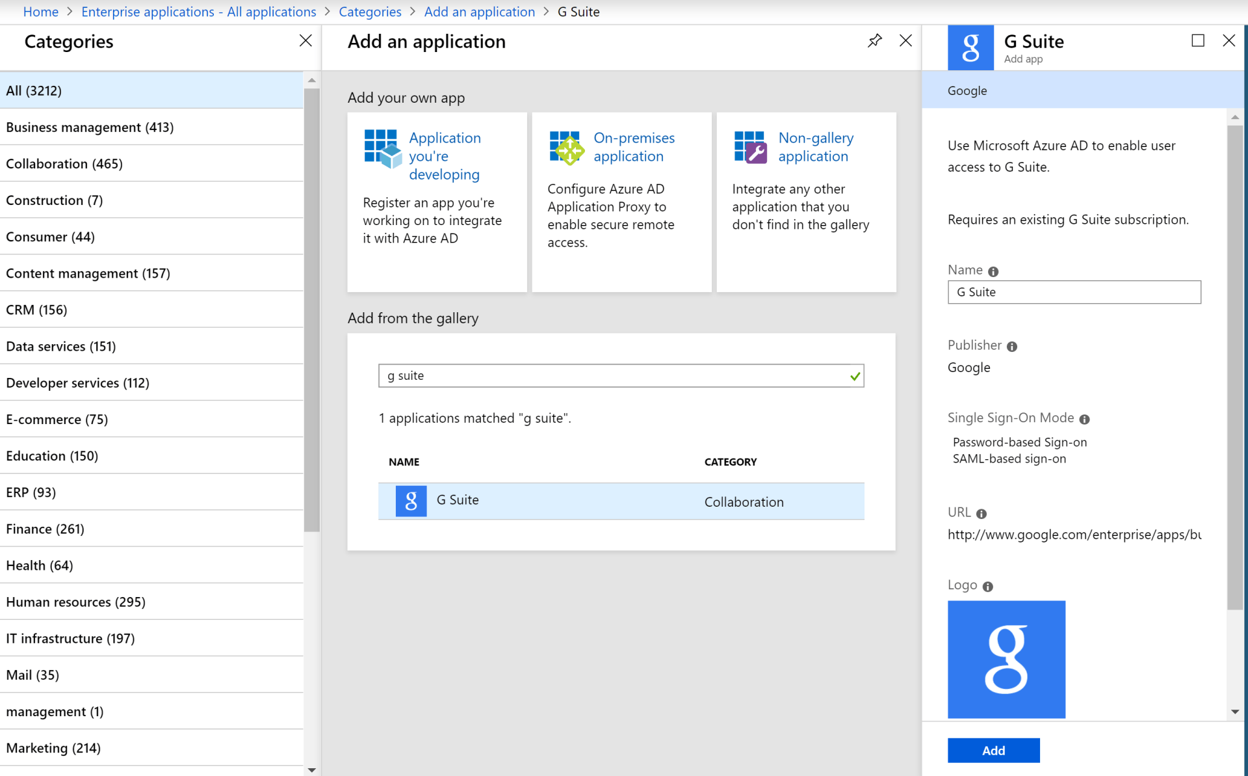Screen dimensions: 1248x776
Task: Click the G Suite icon in results row
Action: pyautogui.click(x=411, y=501)
